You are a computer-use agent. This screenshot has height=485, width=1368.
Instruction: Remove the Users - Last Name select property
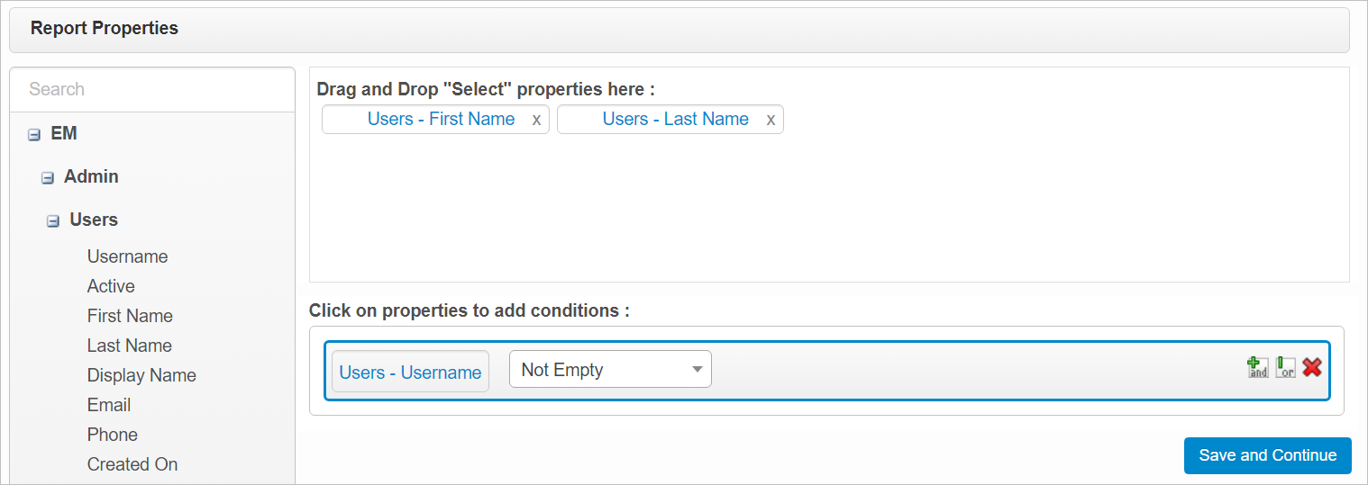[771, 120]
